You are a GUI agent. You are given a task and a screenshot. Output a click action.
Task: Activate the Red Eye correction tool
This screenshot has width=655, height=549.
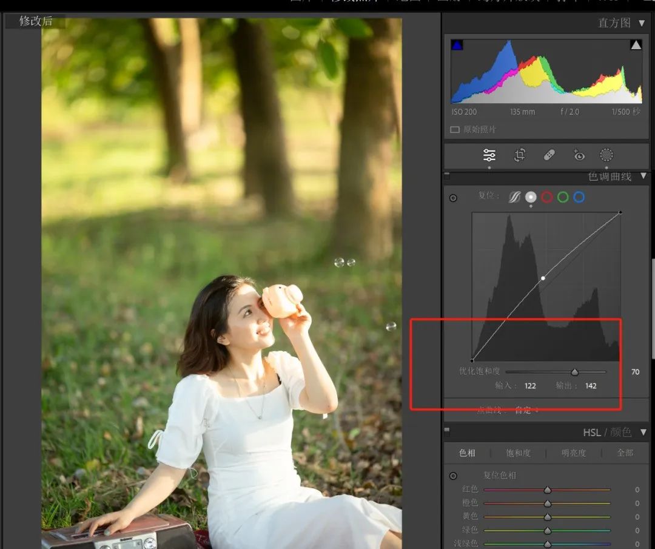(x=579, y=155)
